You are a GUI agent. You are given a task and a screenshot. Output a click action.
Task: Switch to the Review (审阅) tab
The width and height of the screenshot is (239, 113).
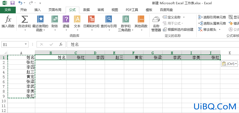(101, 10)
